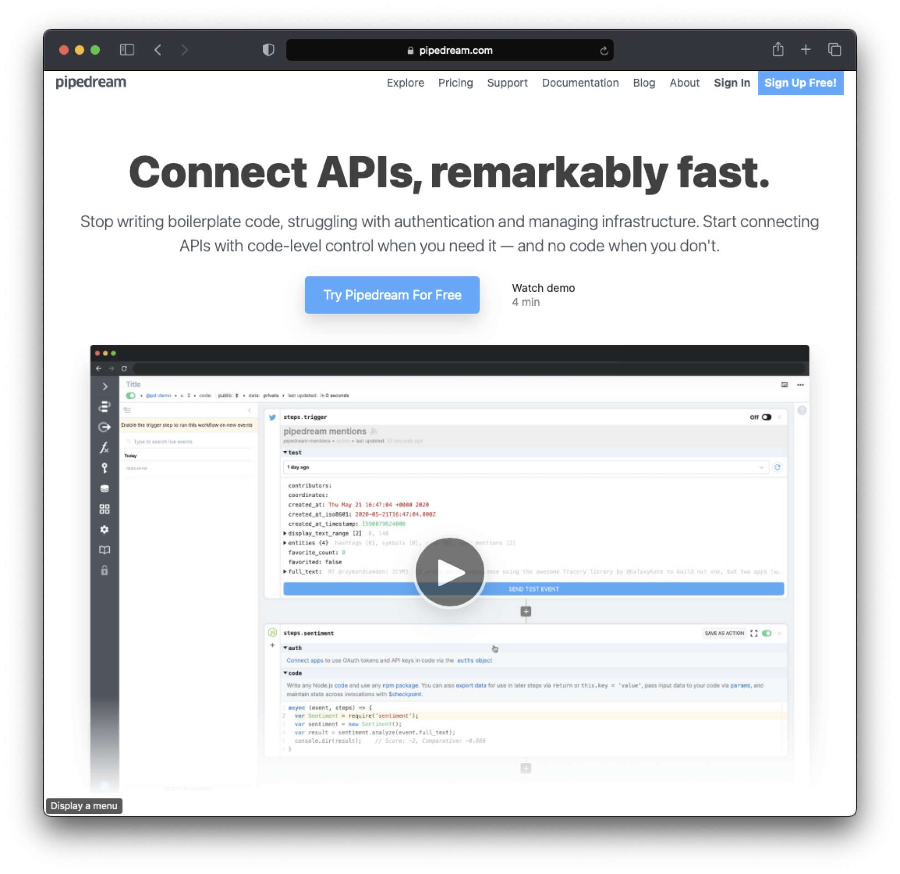This screenshot has height=874, width=900.
Task: Toggle the steps.trigger Off switch
Action: coord(766,417)
